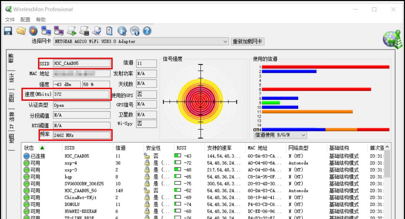Image resolution: width=405 pixels, height=219 pixels.
Task: Stop logging with the stop scroll icon
Action: point(84,31)
